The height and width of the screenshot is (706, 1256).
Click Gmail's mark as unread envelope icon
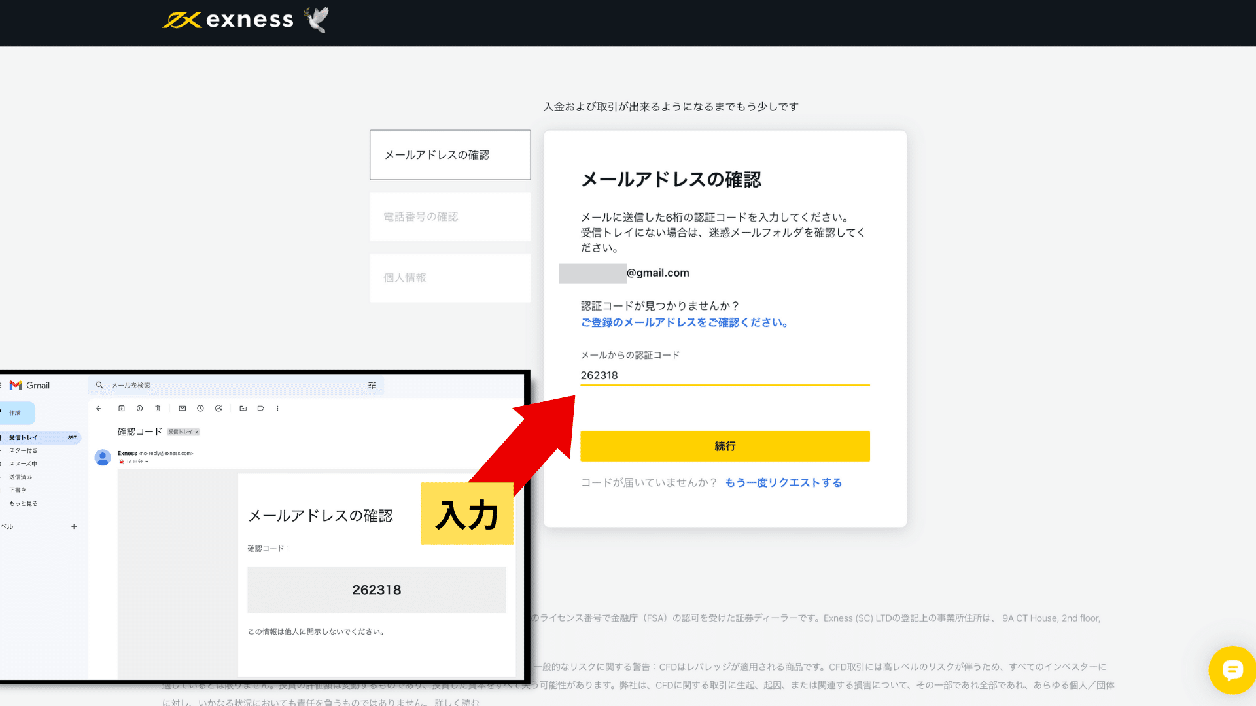click(x=183, y=409)
